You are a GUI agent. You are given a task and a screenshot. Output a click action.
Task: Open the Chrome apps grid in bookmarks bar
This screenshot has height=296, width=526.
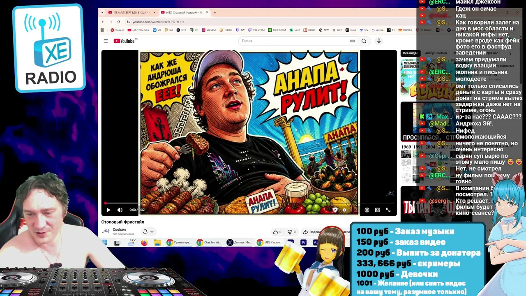[102, 30]
